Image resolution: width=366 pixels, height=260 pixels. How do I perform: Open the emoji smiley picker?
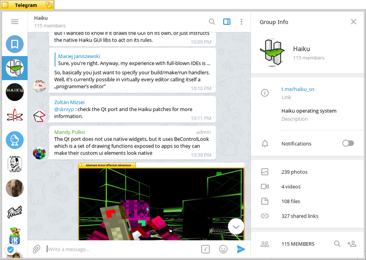(x=223, y=249)
